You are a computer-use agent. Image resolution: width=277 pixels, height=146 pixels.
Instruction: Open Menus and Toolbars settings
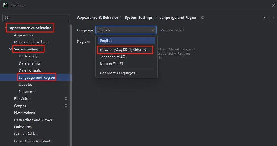click(x=31, y=42)
